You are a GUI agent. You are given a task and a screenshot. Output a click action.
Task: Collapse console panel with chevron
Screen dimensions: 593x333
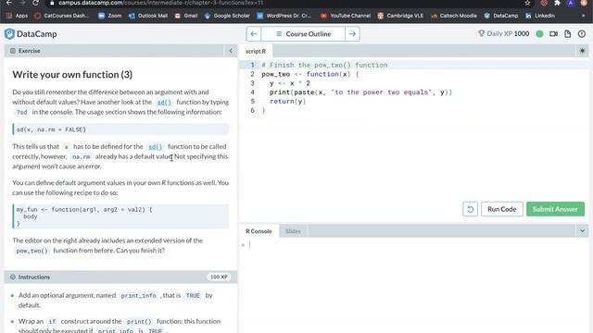[x=582, y=231]
